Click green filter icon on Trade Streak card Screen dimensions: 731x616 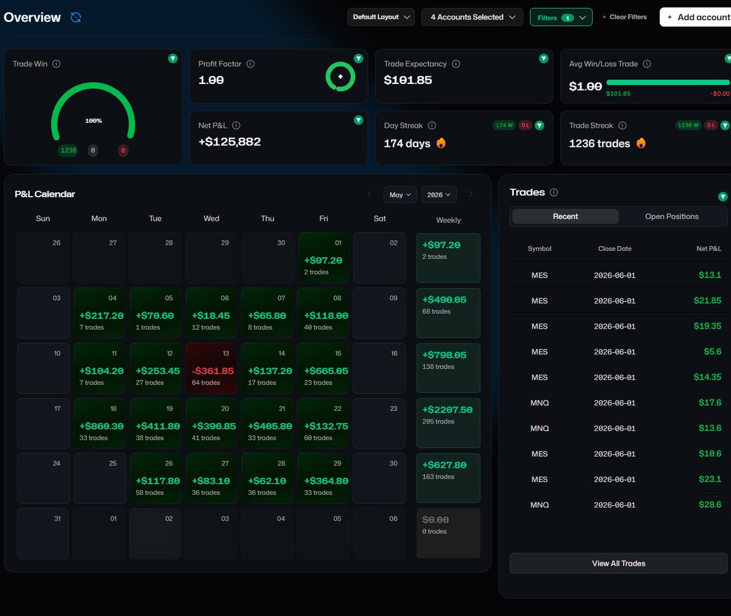coord(725,125)
